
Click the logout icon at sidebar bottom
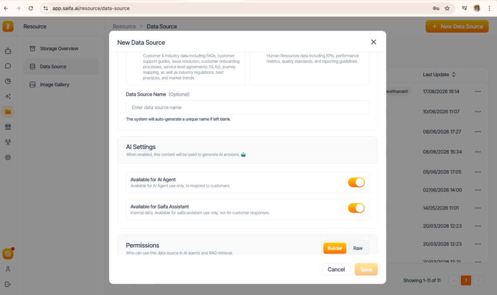coord(8,284)
